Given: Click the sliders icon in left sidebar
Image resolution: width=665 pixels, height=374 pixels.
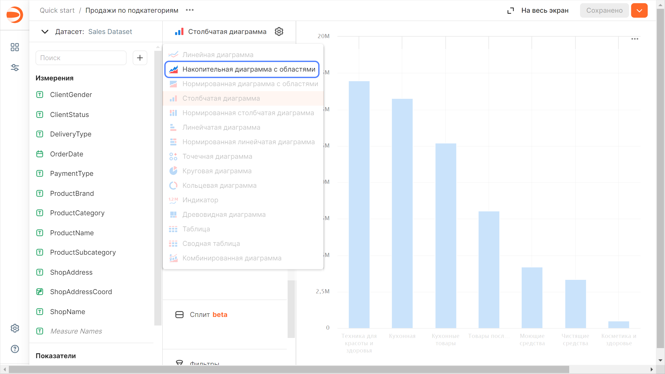Looking at the screenshot, I should pos(15,68).
